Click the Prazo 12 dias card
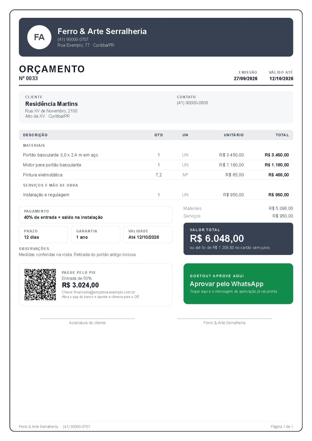 pyautogui.click(x=43, y=235)
